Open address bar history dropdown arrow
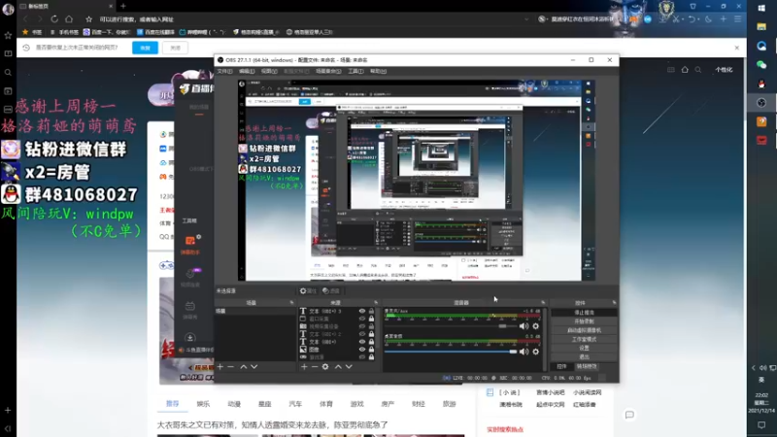The image size is (777, 437). 526,19
